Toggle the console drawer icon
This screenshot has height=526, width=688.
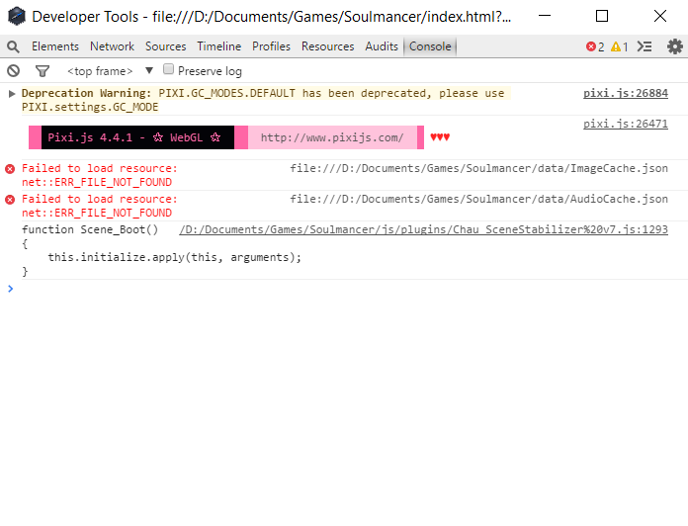point(645,46)
